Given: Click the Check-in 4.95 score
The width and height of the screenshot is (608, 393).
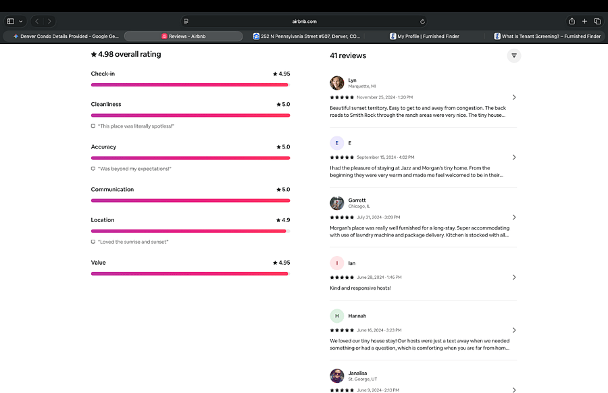Looking at the screenshot, I should pyautogui.click(x=282, y=74).
